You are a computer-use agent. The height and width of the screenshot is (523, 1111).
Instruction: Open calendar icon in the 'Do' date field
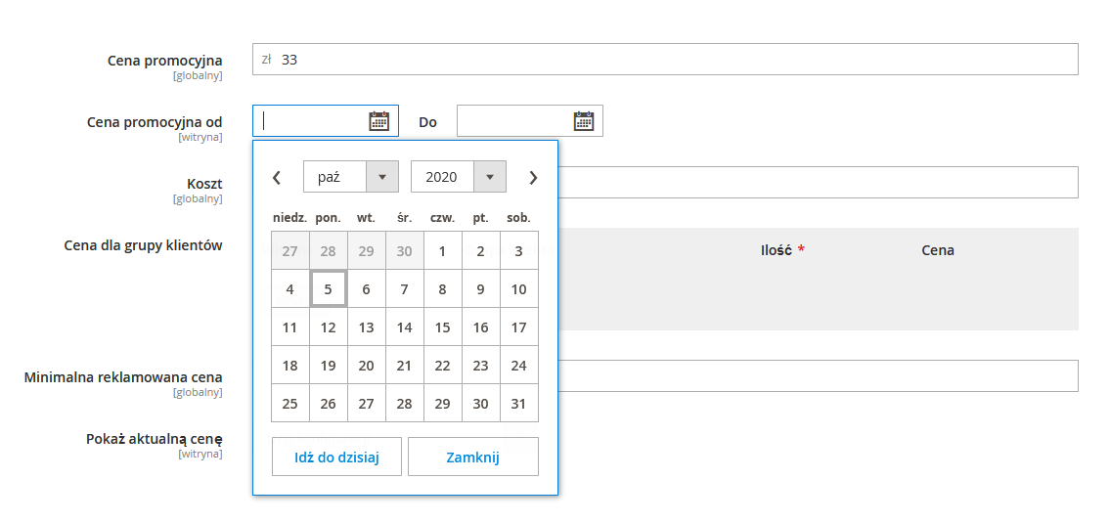click(x=583, y=121)
